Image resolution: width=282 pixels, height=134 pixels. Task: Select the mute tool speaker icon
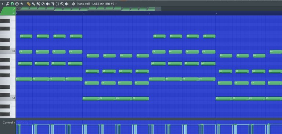pos(48,4)
